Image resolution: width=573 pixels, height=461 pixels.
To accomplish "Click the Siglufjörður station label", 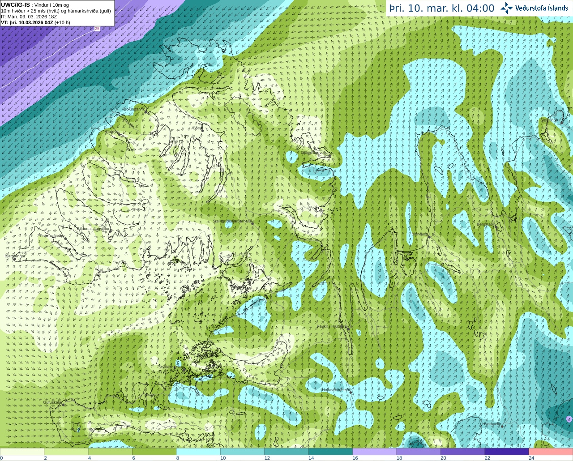I will tap(551, 120).
